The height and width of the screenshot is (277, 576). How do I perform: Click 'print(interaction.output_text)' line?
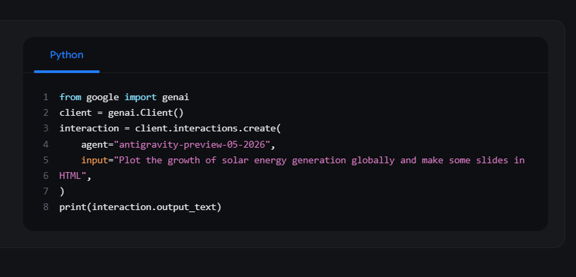[x=141, y=207]
